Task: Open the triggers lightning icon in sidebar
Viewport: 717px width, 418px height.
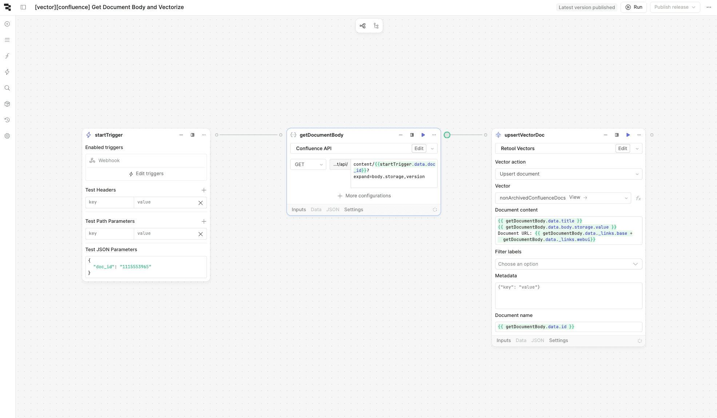Action: [x=7, y=72]
